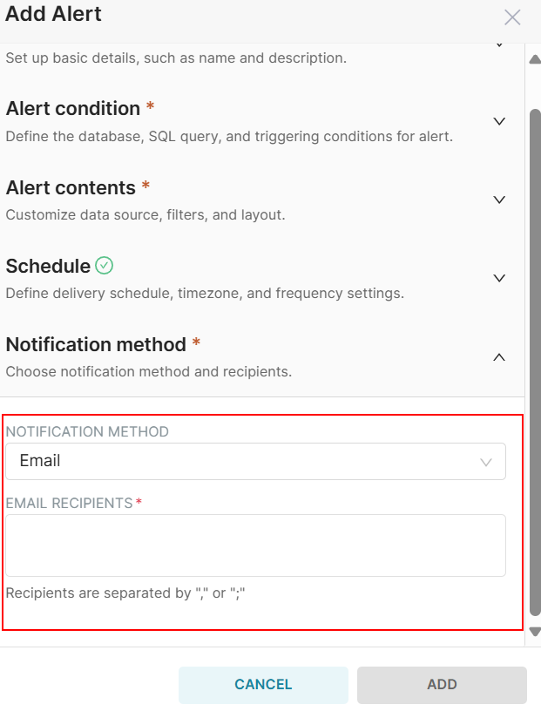Screen dimensions: 541x718
Task: Click the scrollbar down arrow
Action: 535,632
